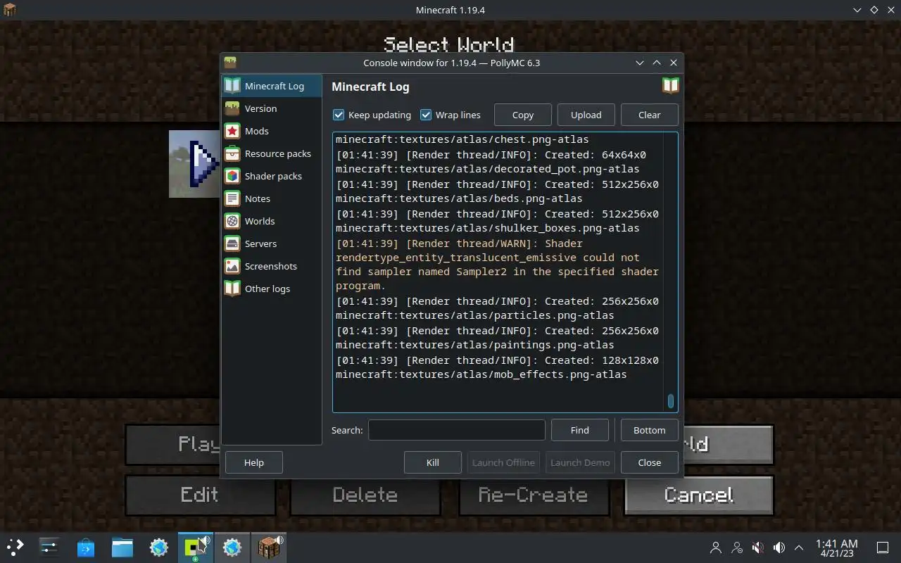Click Re-Create in Minecraft Select World
Image resolution: width=901 pixels, height=563 pixels.
tap(534, 495)
